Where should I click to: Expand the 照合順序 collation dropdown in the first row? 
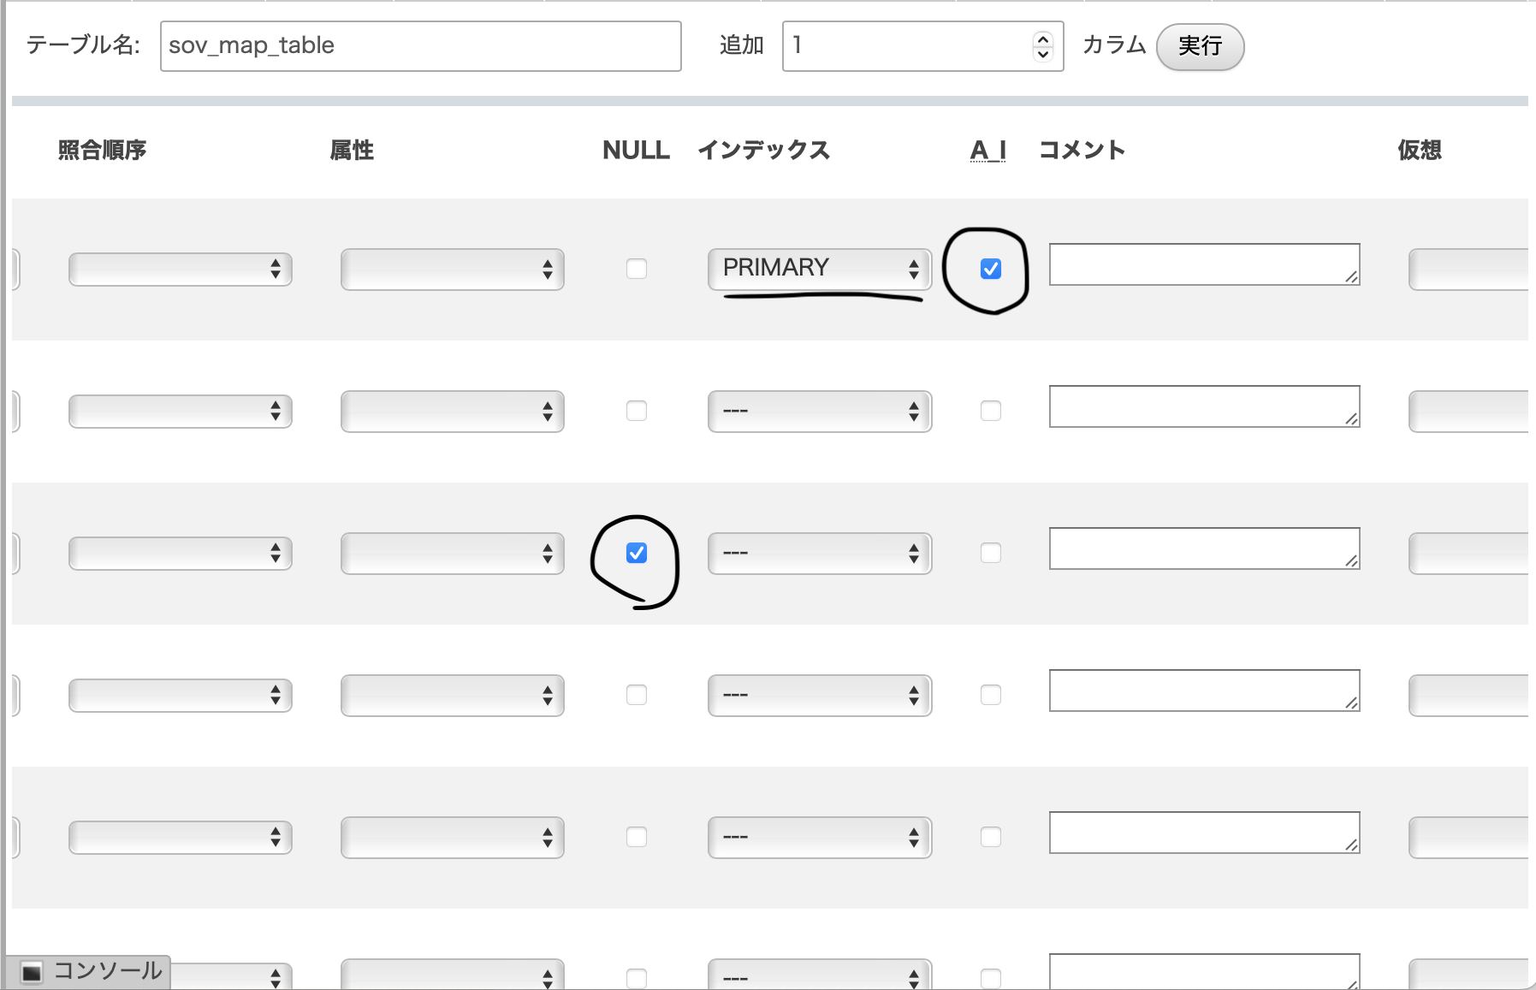point(179,270)
